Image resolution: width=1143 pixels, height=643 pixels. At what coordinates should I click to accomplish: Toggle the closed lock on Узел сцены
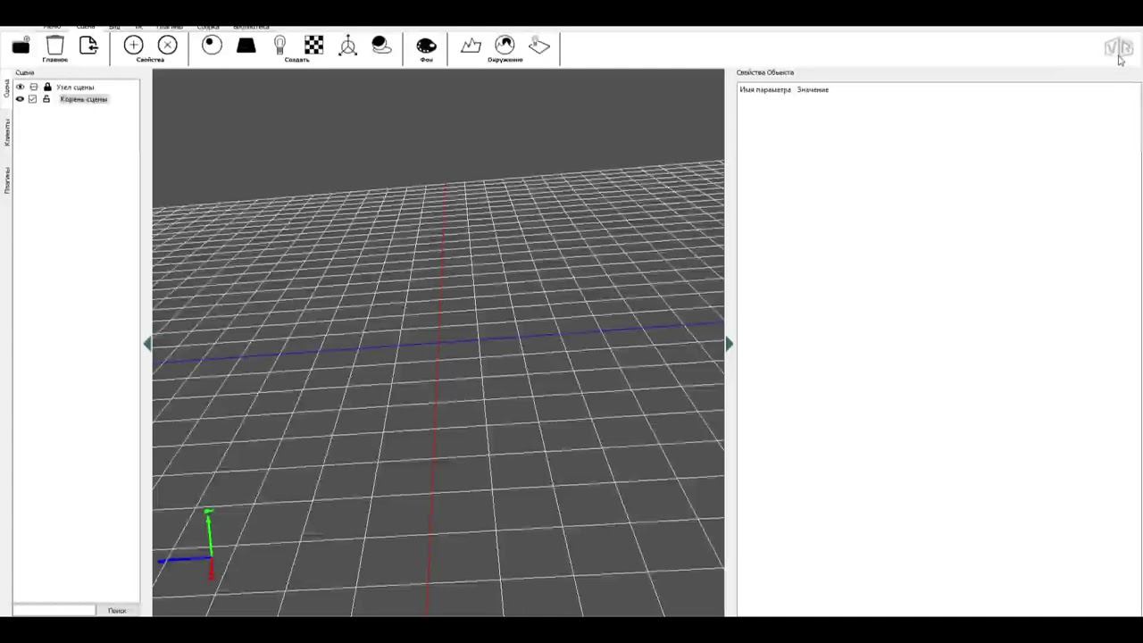tap(47, 88)
